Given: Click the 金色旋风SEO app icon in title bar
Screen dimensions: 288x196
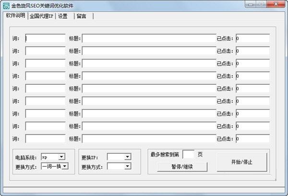Looking at the screenshot, I should (5, 5).
